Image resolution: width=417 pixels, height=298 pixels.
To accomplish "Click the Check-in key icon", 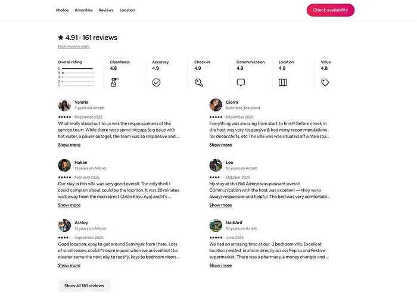I will coord(198,82).
